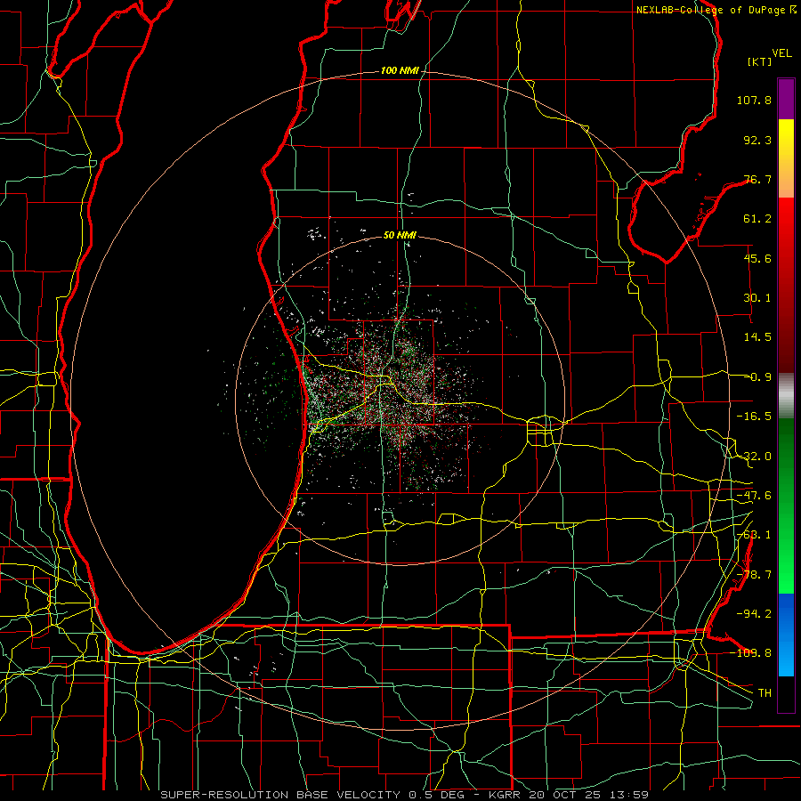Click the 50 NMI range ring label
Screen dimensions: 801x801
point(400,235)
